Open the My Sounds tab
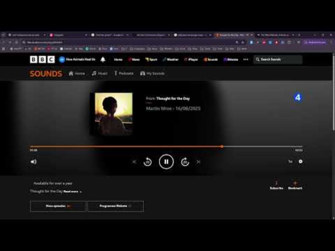This screenshot has width=335, height=251. coord(152,73)
